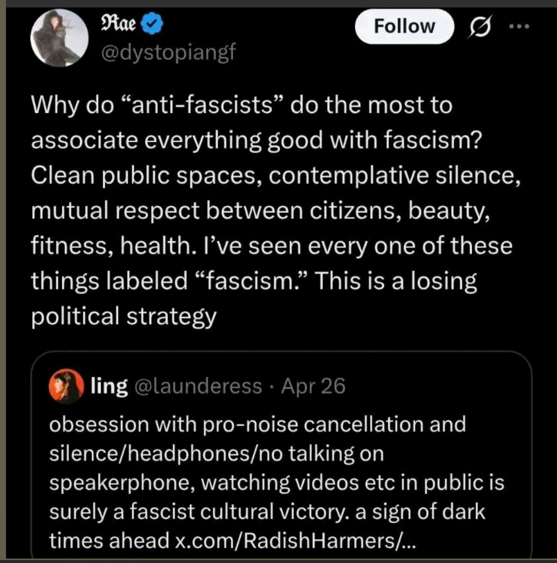
Task: Click the Apr 26 timestamp
Action: [x=313, y=387]
